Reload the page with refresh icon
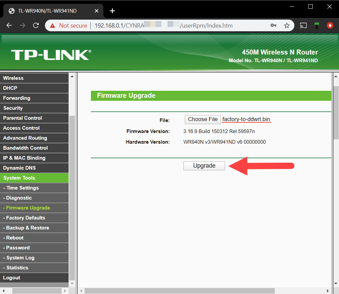Image resolution: width=339 pixels, height=294 pixels. (36, 26)
